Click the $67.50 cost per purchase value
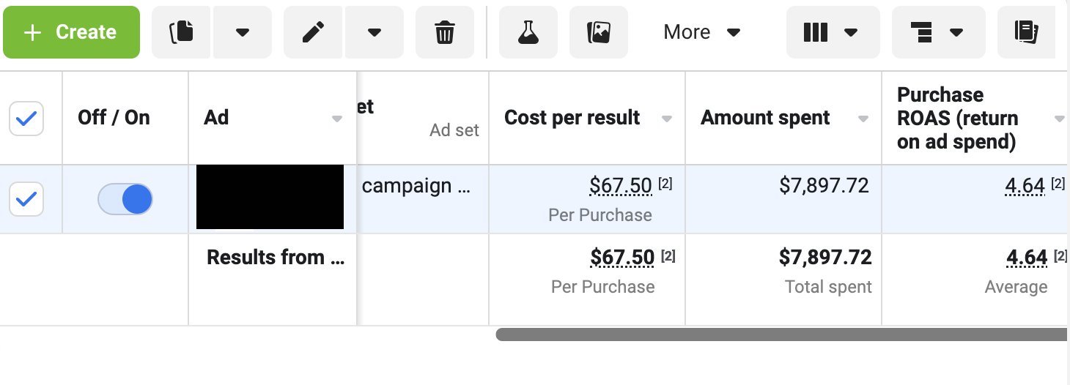Screen dimensions: 1070x385 click(x=620, y=187)
